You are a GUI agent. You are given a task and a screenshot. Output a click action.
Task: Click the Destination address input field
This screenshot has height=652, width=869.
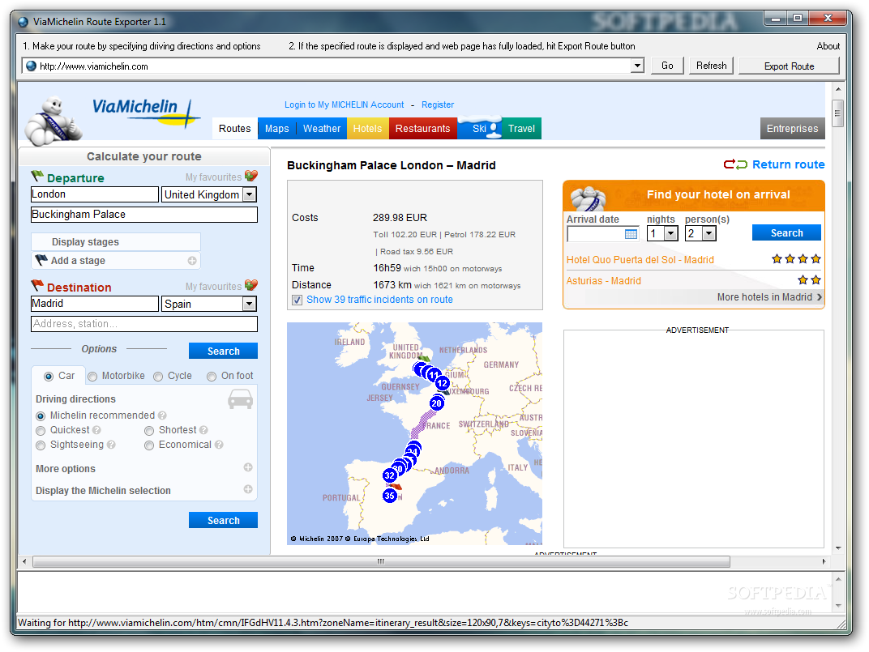(144, 324)
